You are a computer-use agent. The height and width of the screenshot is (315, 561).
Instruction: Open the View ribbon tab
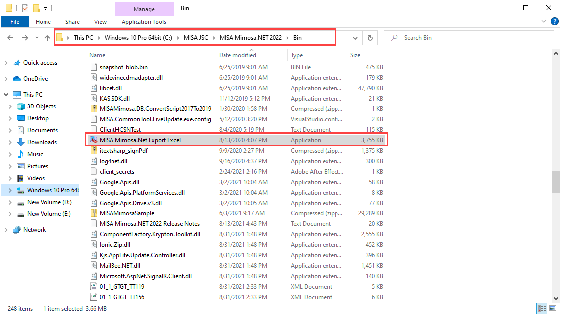click(x=100, y=22)
